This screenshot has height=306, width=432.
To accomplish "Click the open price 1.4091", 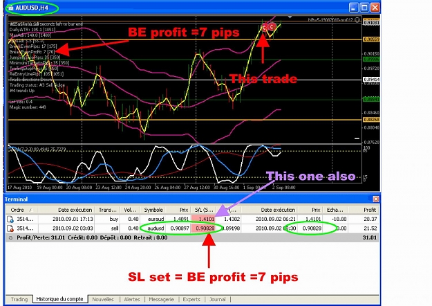I will pyautogui.click(x=181, y=219).
